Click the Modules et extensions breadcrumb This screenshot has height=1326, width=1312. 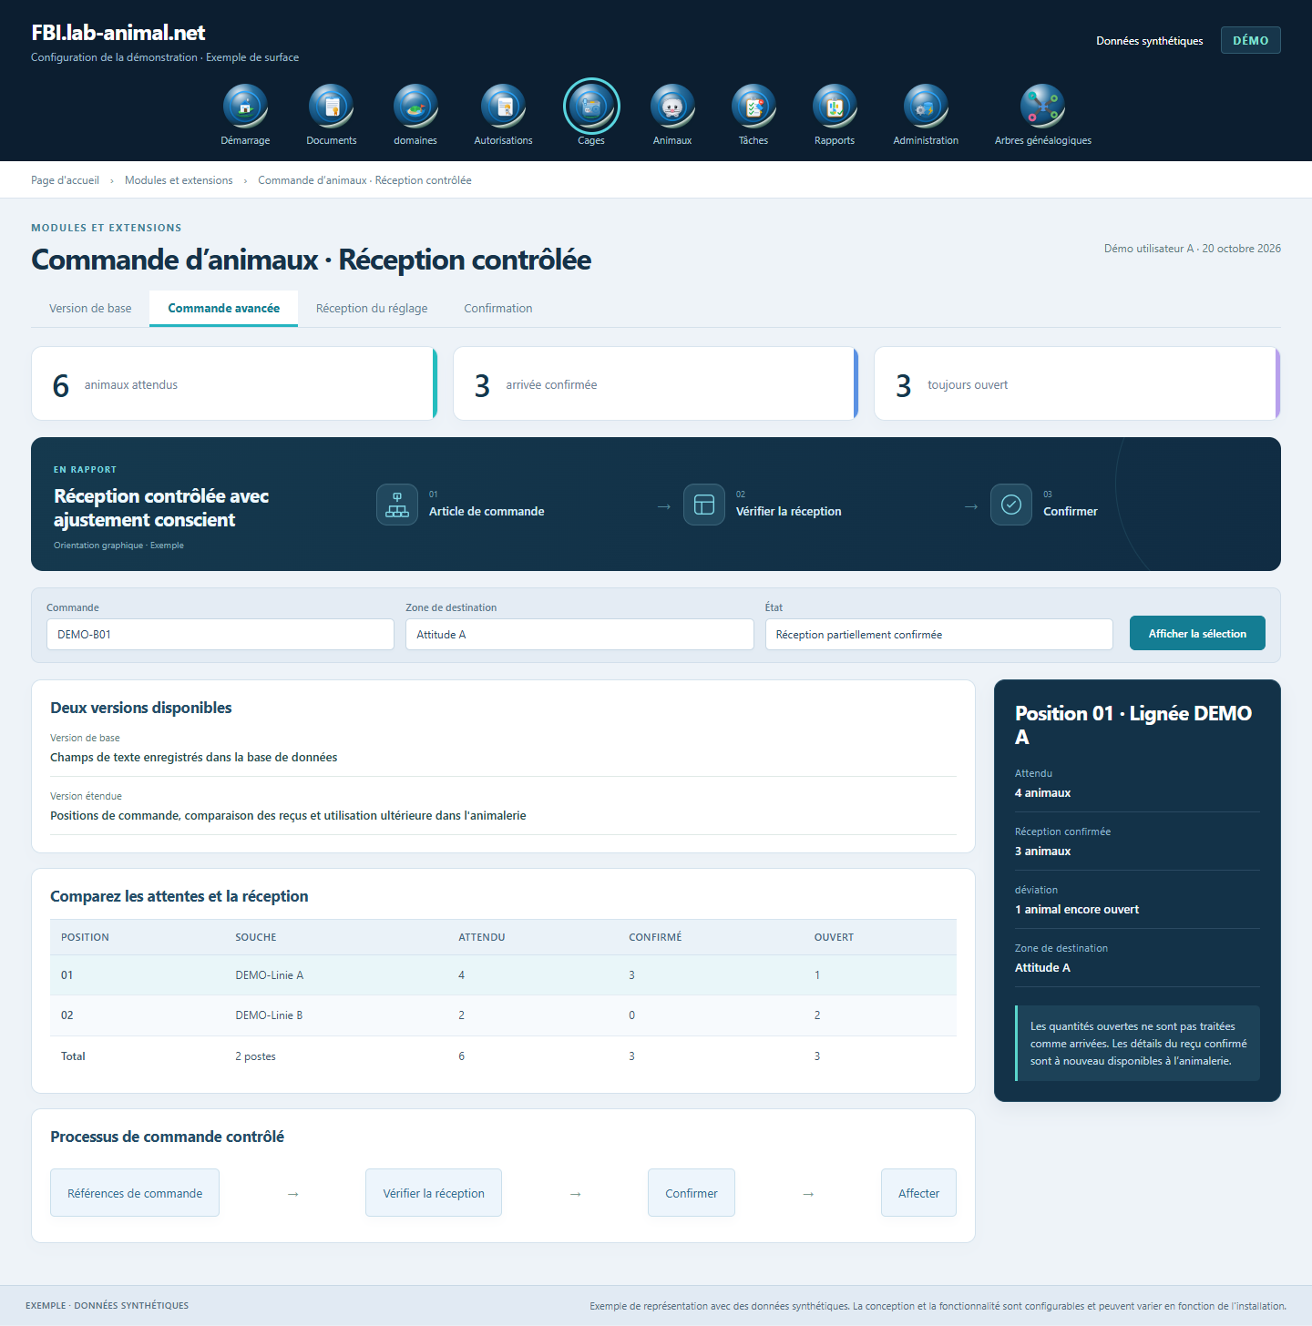179,180
